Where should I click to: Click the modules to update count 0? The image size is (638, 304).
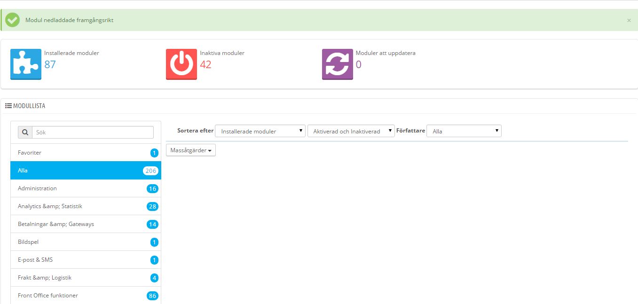(x=359, y=65)
